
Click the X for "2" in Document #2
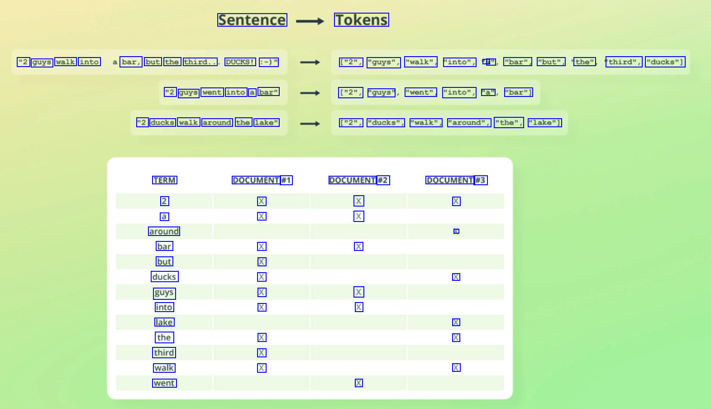[x=358, y=201]
